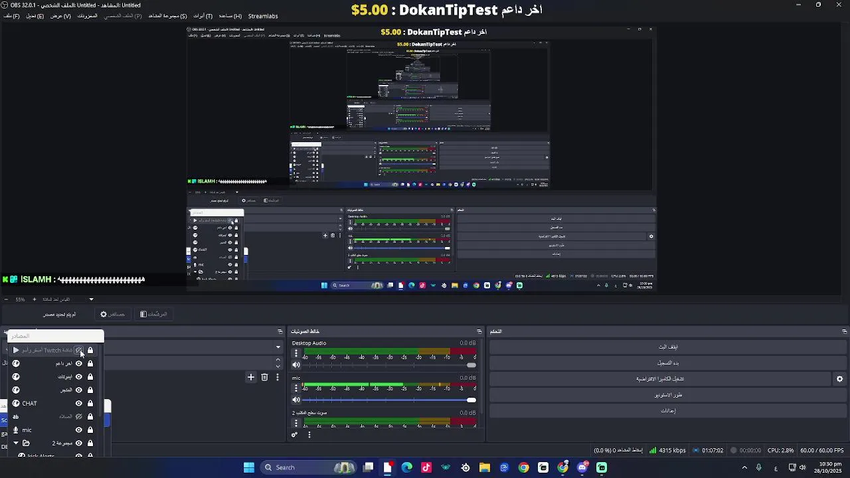Toggle lock on اخر داعم source
Image resolution: width=850 pixels, height=478 pixels.
click(90, 363)
